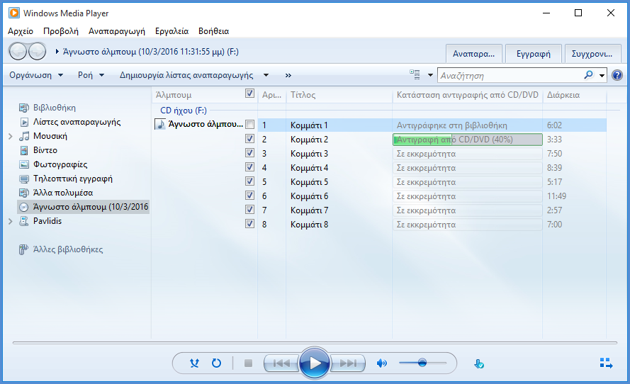Switch to the Αναπαρα... tab
630x384 pixels.
[x=473, y=54]
